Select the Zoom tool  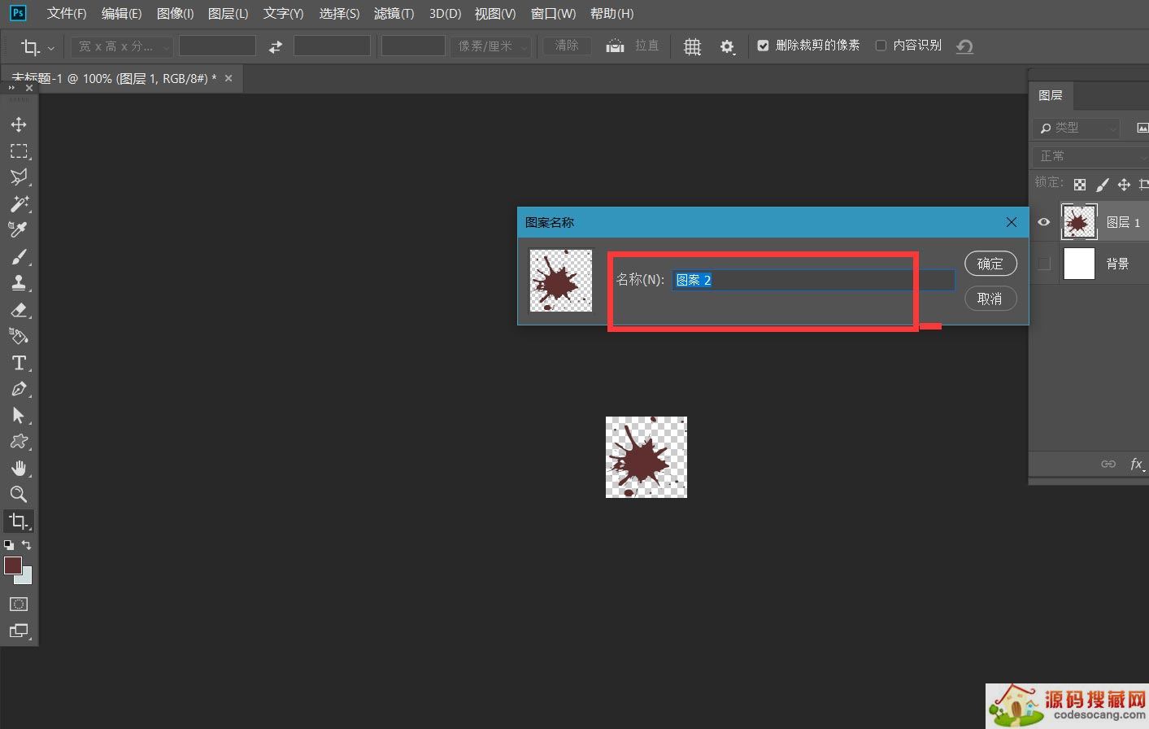pos(19,494)
